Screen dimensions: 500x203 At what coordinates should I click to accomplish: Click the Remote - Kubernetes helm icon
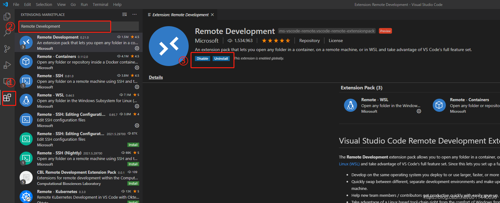(x=26, y=196)
